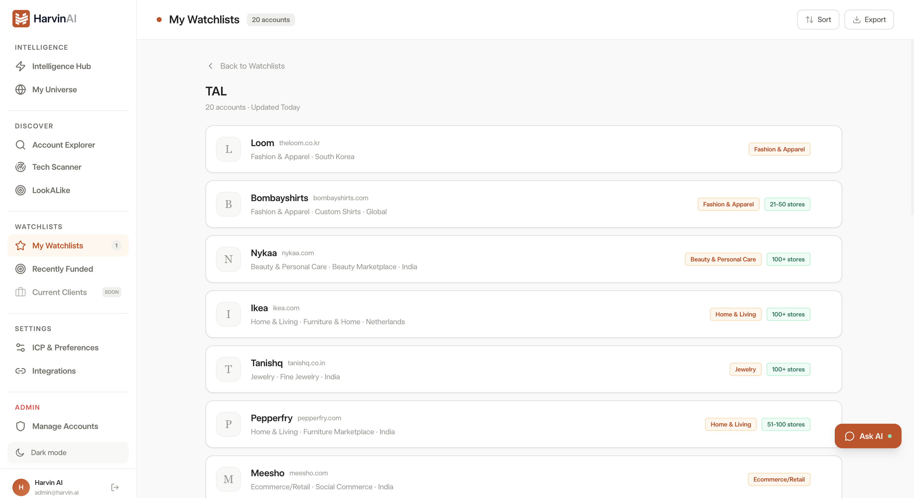The height and width of the screenshot is (498, 914).
Task: Open Manage Accounts via the shield icon
Action: coord(20,426)
